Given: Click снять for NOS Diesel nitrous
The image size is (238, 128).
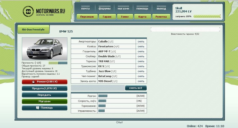Looking at the screenshot, I should point(141,81).
